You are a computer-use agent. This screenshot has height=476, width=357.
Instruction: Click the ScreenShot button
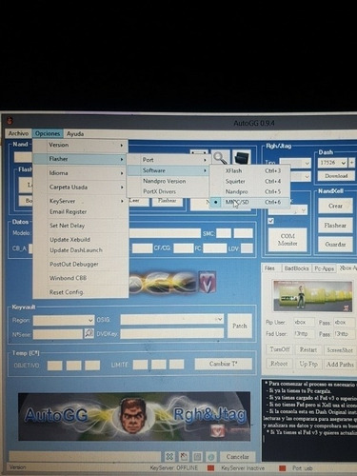[340, 350]
